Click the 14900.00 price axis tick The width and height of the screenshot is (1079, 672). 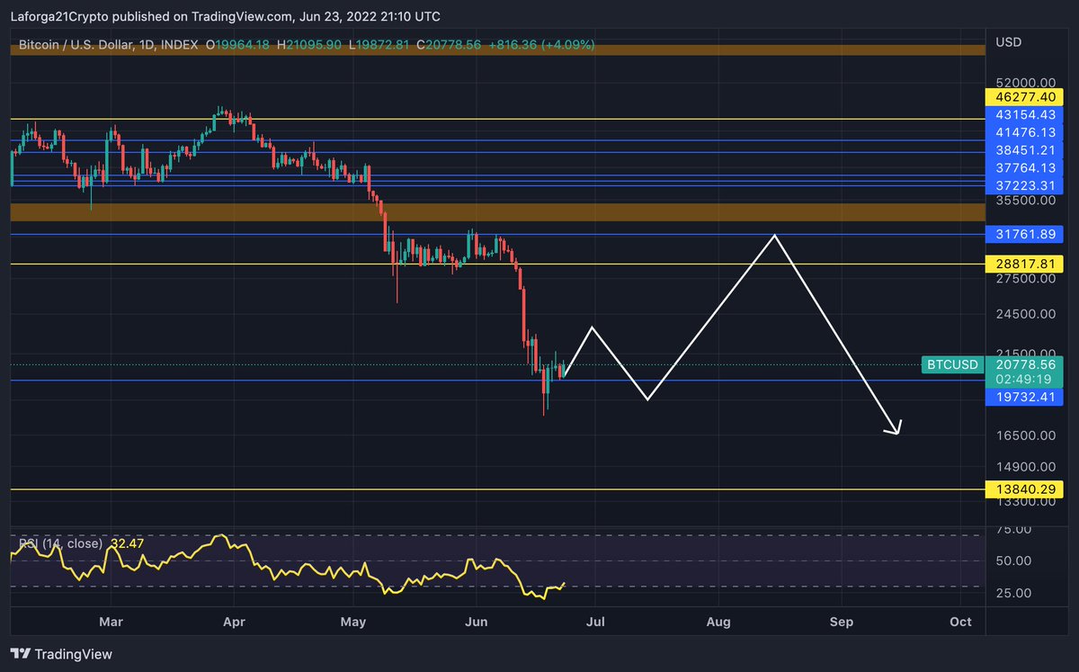point(1025,467)
